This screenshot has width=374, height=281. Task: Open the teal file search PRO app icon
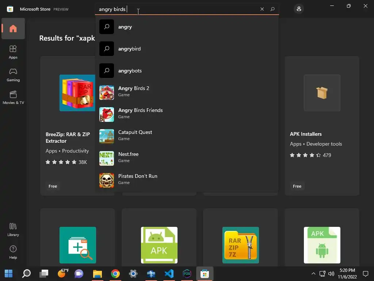coord(78,245)
